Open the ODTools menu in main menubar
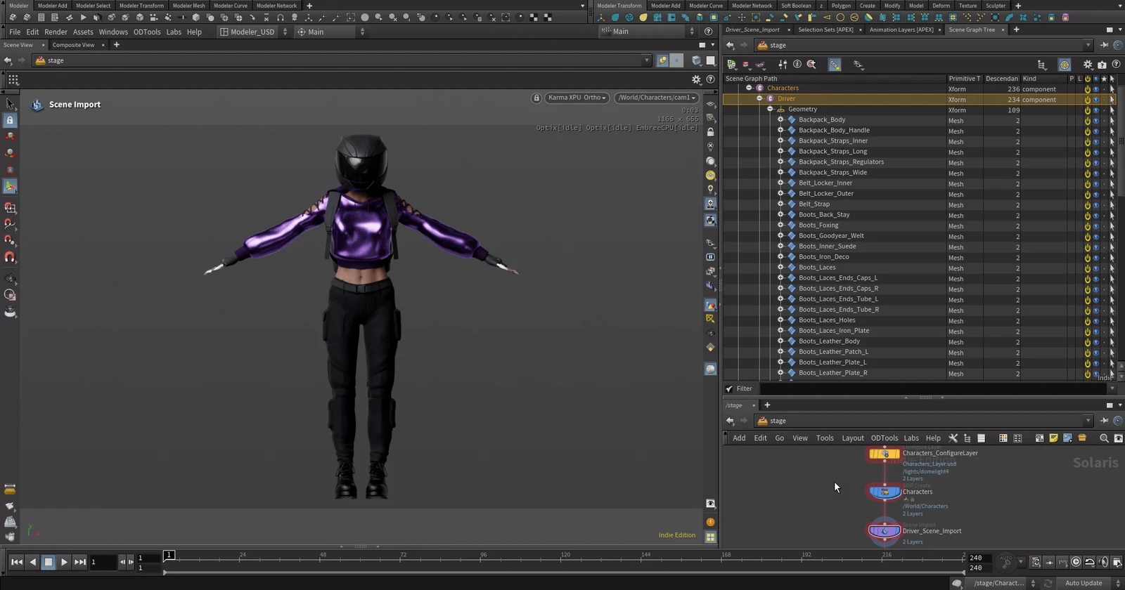 [147, 32]
